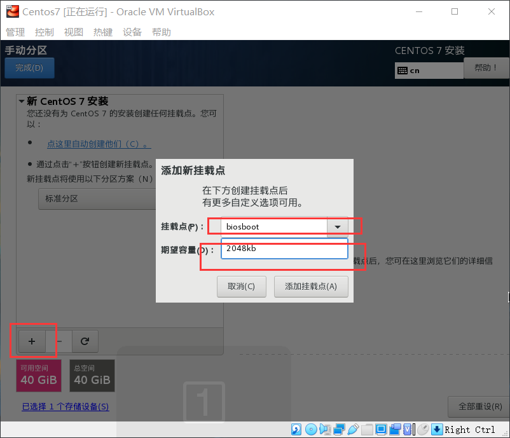This screenshot has width=510, height=438.
Task: Click the mouse integration icon in status bar
Action: 423,429
